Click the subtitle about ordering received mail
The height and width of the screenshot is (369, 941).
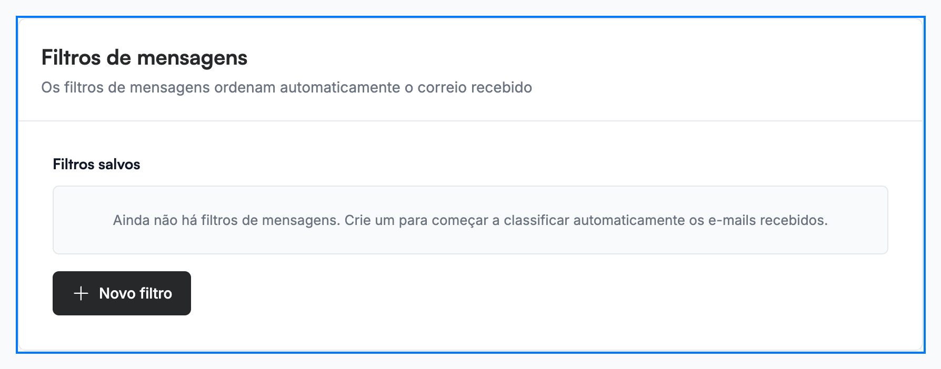pyautogui.click(x=287, y=87)
